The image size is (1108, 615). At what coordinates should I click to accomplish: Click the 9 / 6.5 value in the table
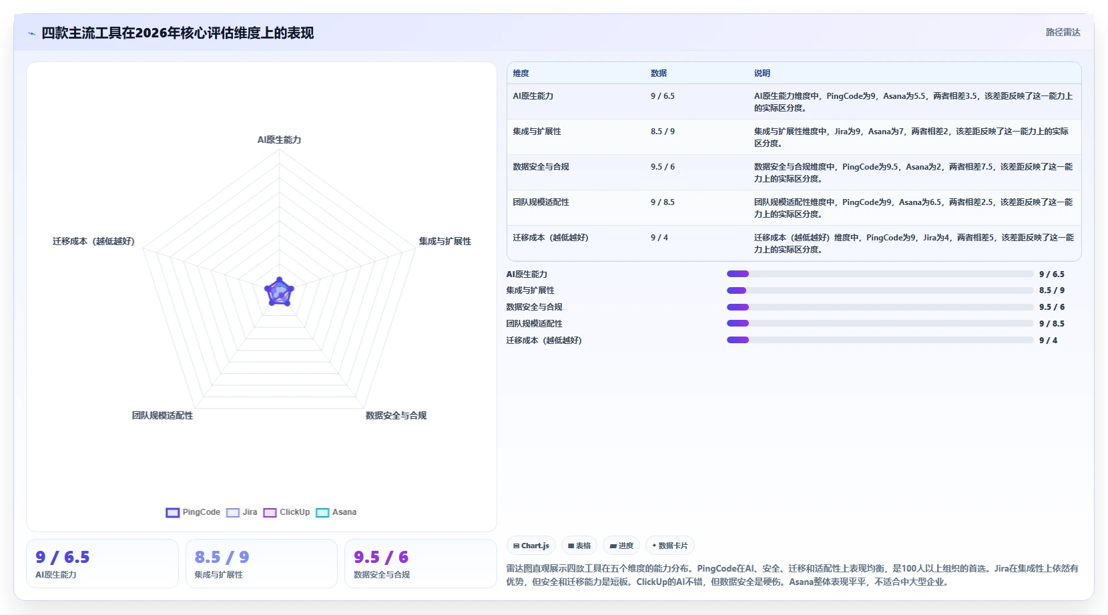pos(663,96)
